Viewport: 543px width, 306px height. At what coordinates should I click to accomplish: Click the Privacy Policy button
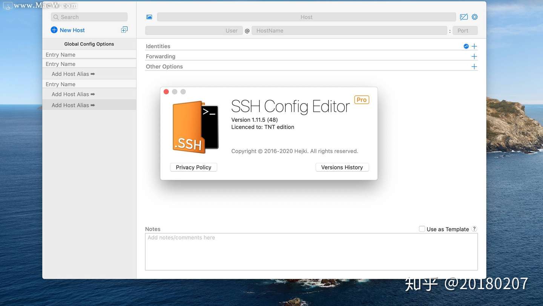click(x=193, y=167)
